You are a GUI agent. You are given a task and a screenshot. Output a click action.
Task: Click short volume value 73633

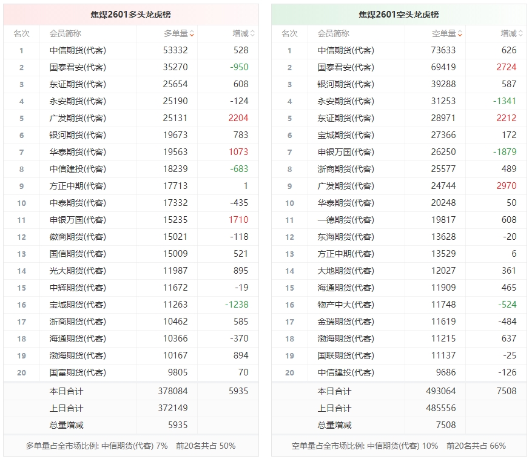point(443,50)
